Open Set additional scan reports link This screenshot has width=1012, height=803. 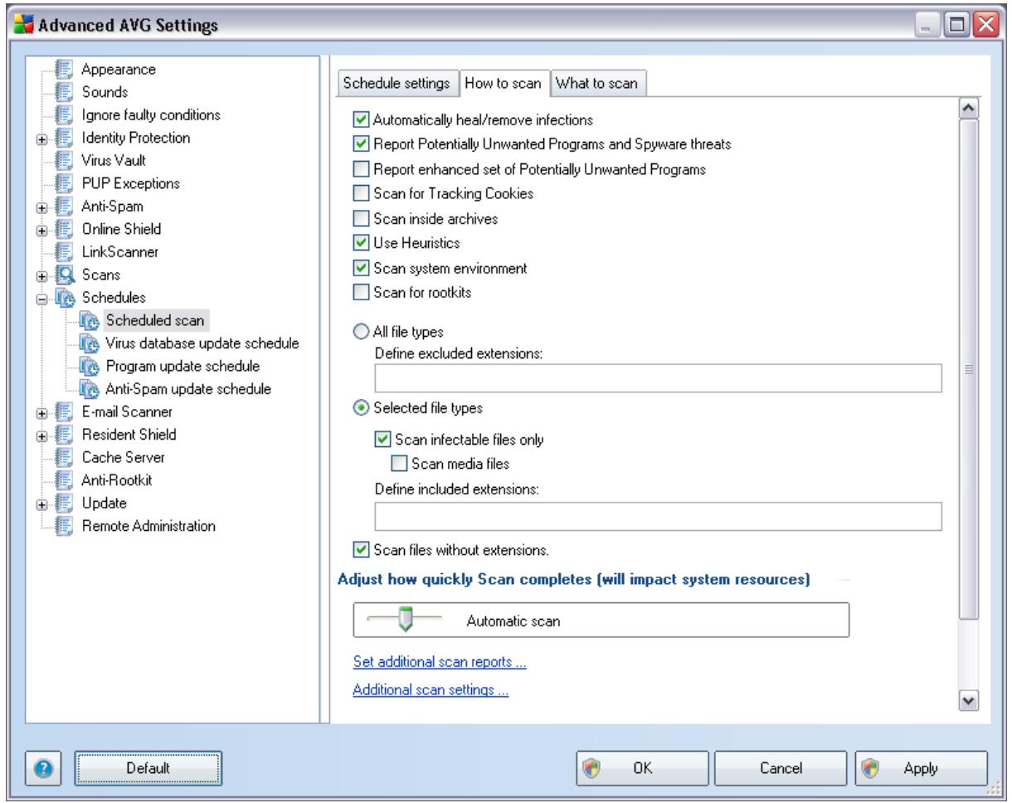pos(440,664)
